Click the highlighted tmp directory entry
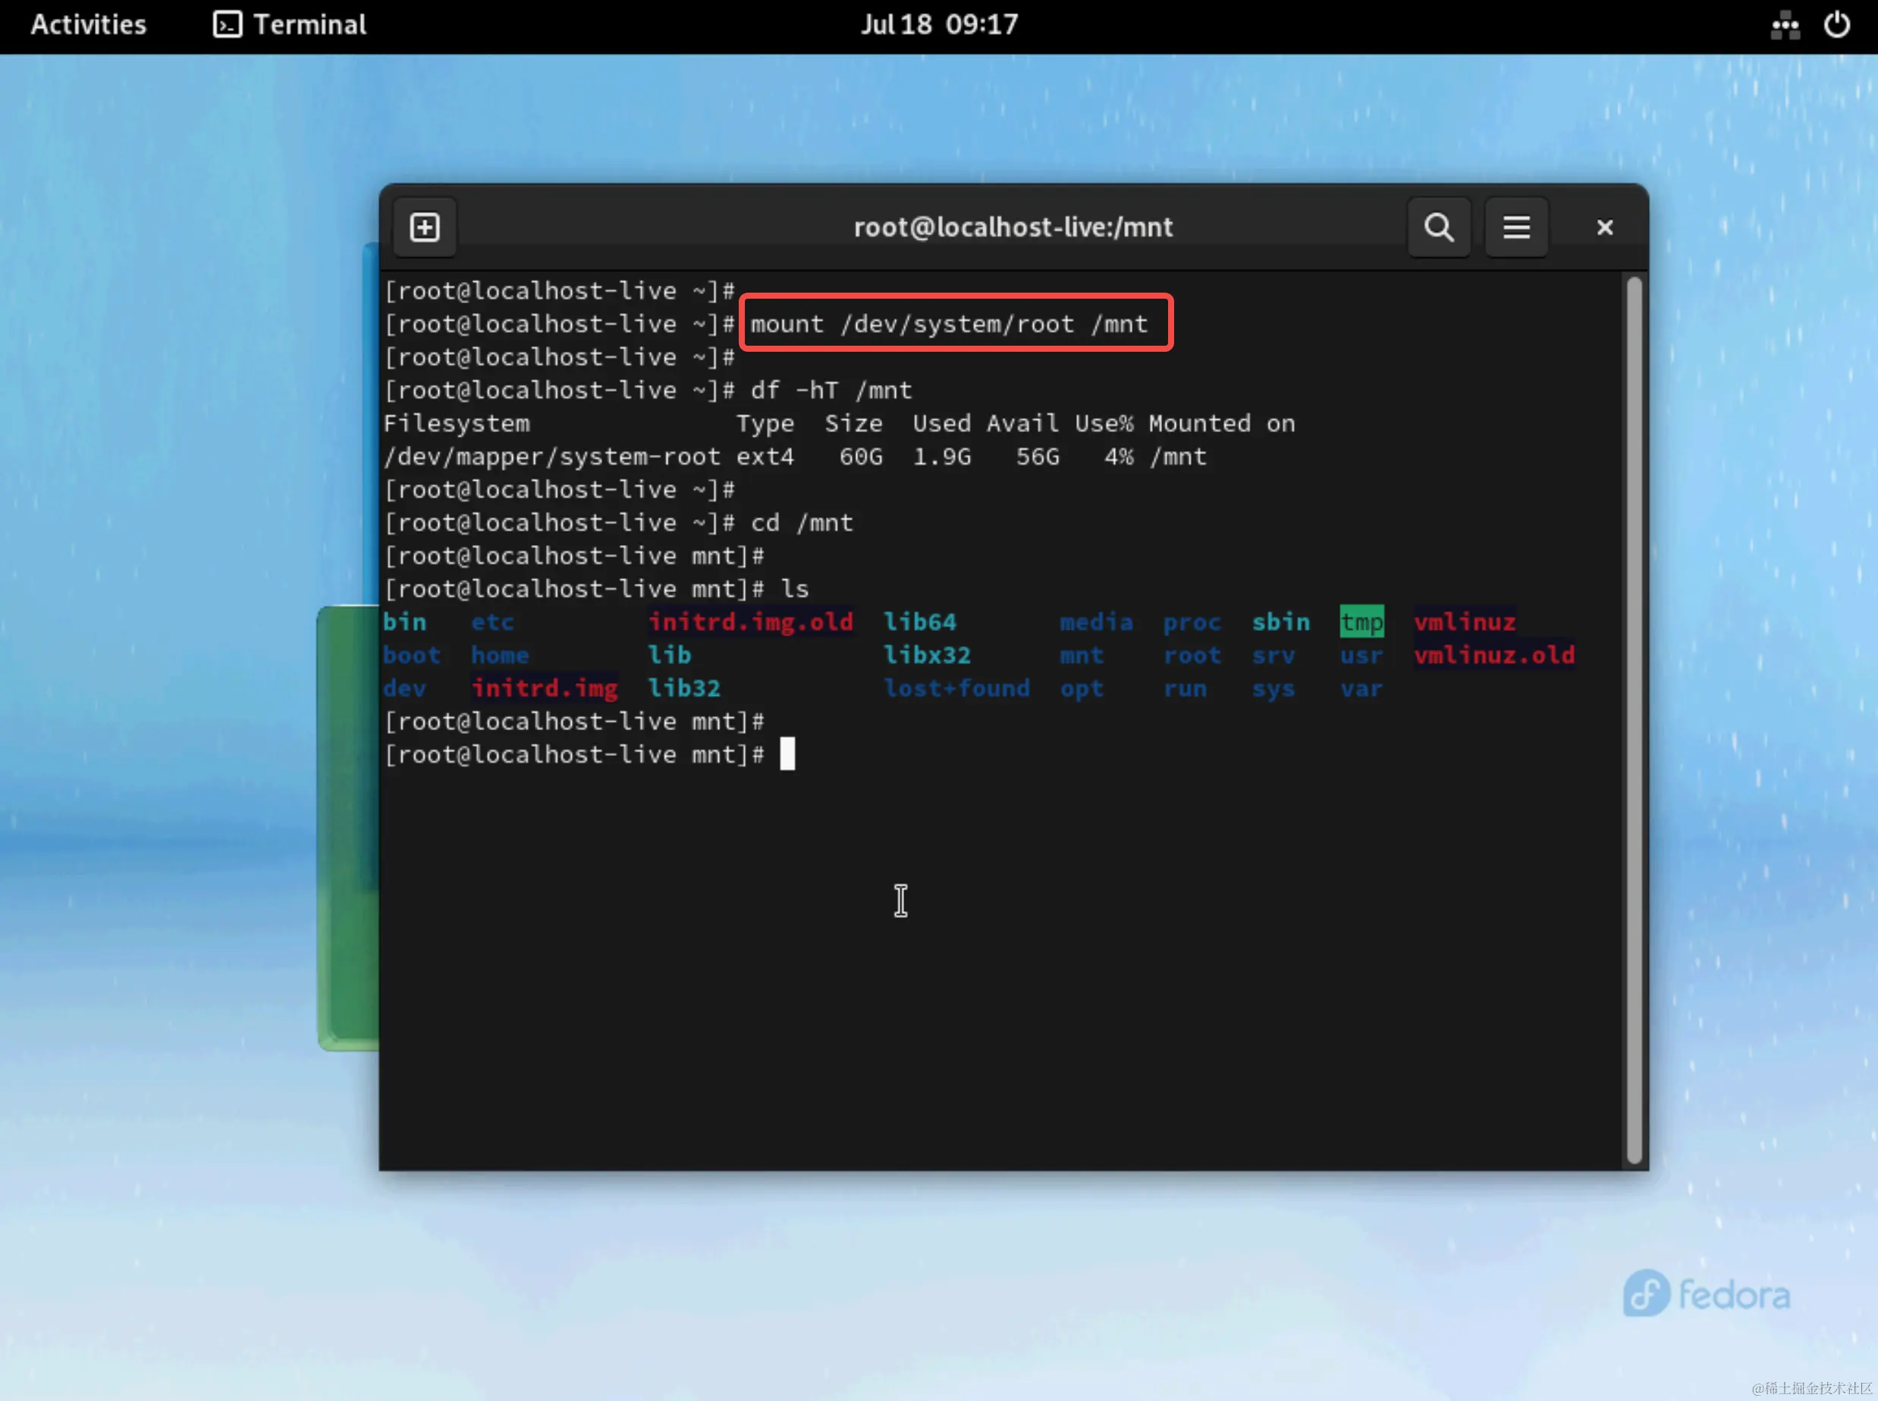Screen dimensions: 1878x1401 click(1361, 622)
